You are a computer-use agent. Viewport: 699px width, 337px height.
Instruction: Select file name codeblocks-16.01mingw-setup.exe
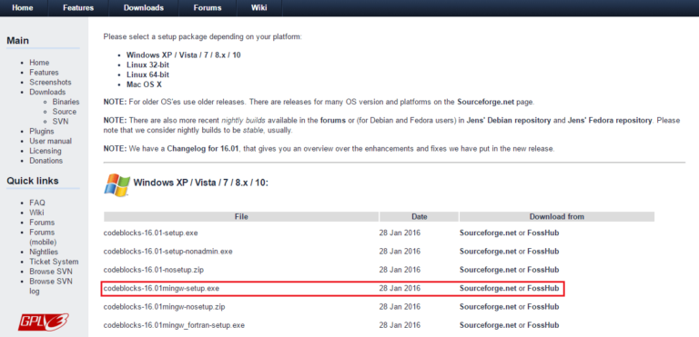tap(161, 289)
